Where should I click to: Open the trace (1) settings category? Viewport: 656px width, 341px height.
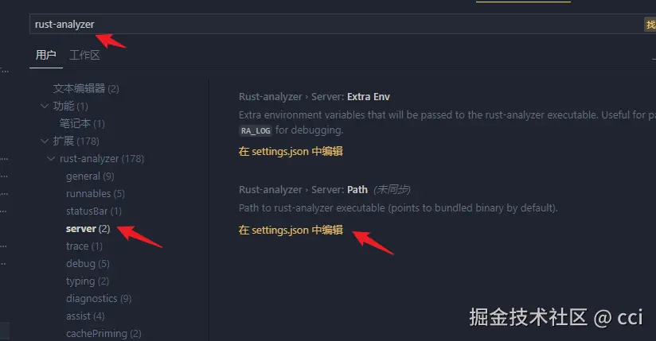[84, 246]
